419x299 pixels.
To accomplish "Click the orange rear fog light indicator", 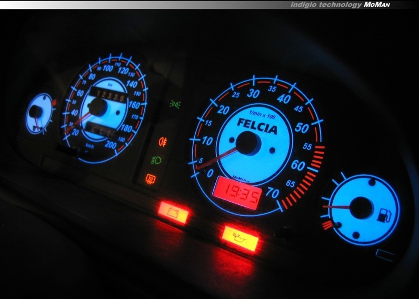I will click(163, 141).
